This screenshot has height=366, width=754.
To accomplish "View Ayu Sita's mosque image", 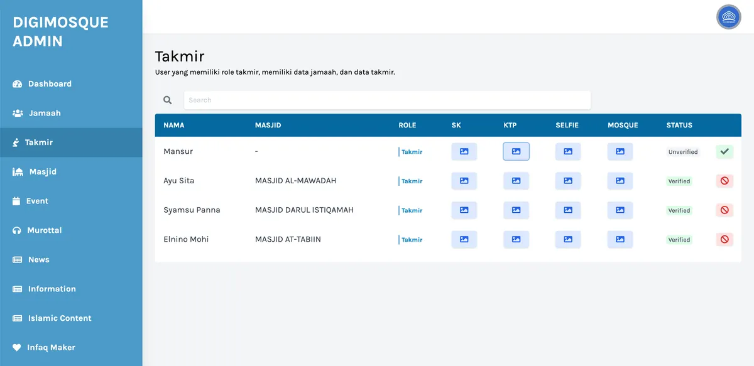I will coord(620,181).
